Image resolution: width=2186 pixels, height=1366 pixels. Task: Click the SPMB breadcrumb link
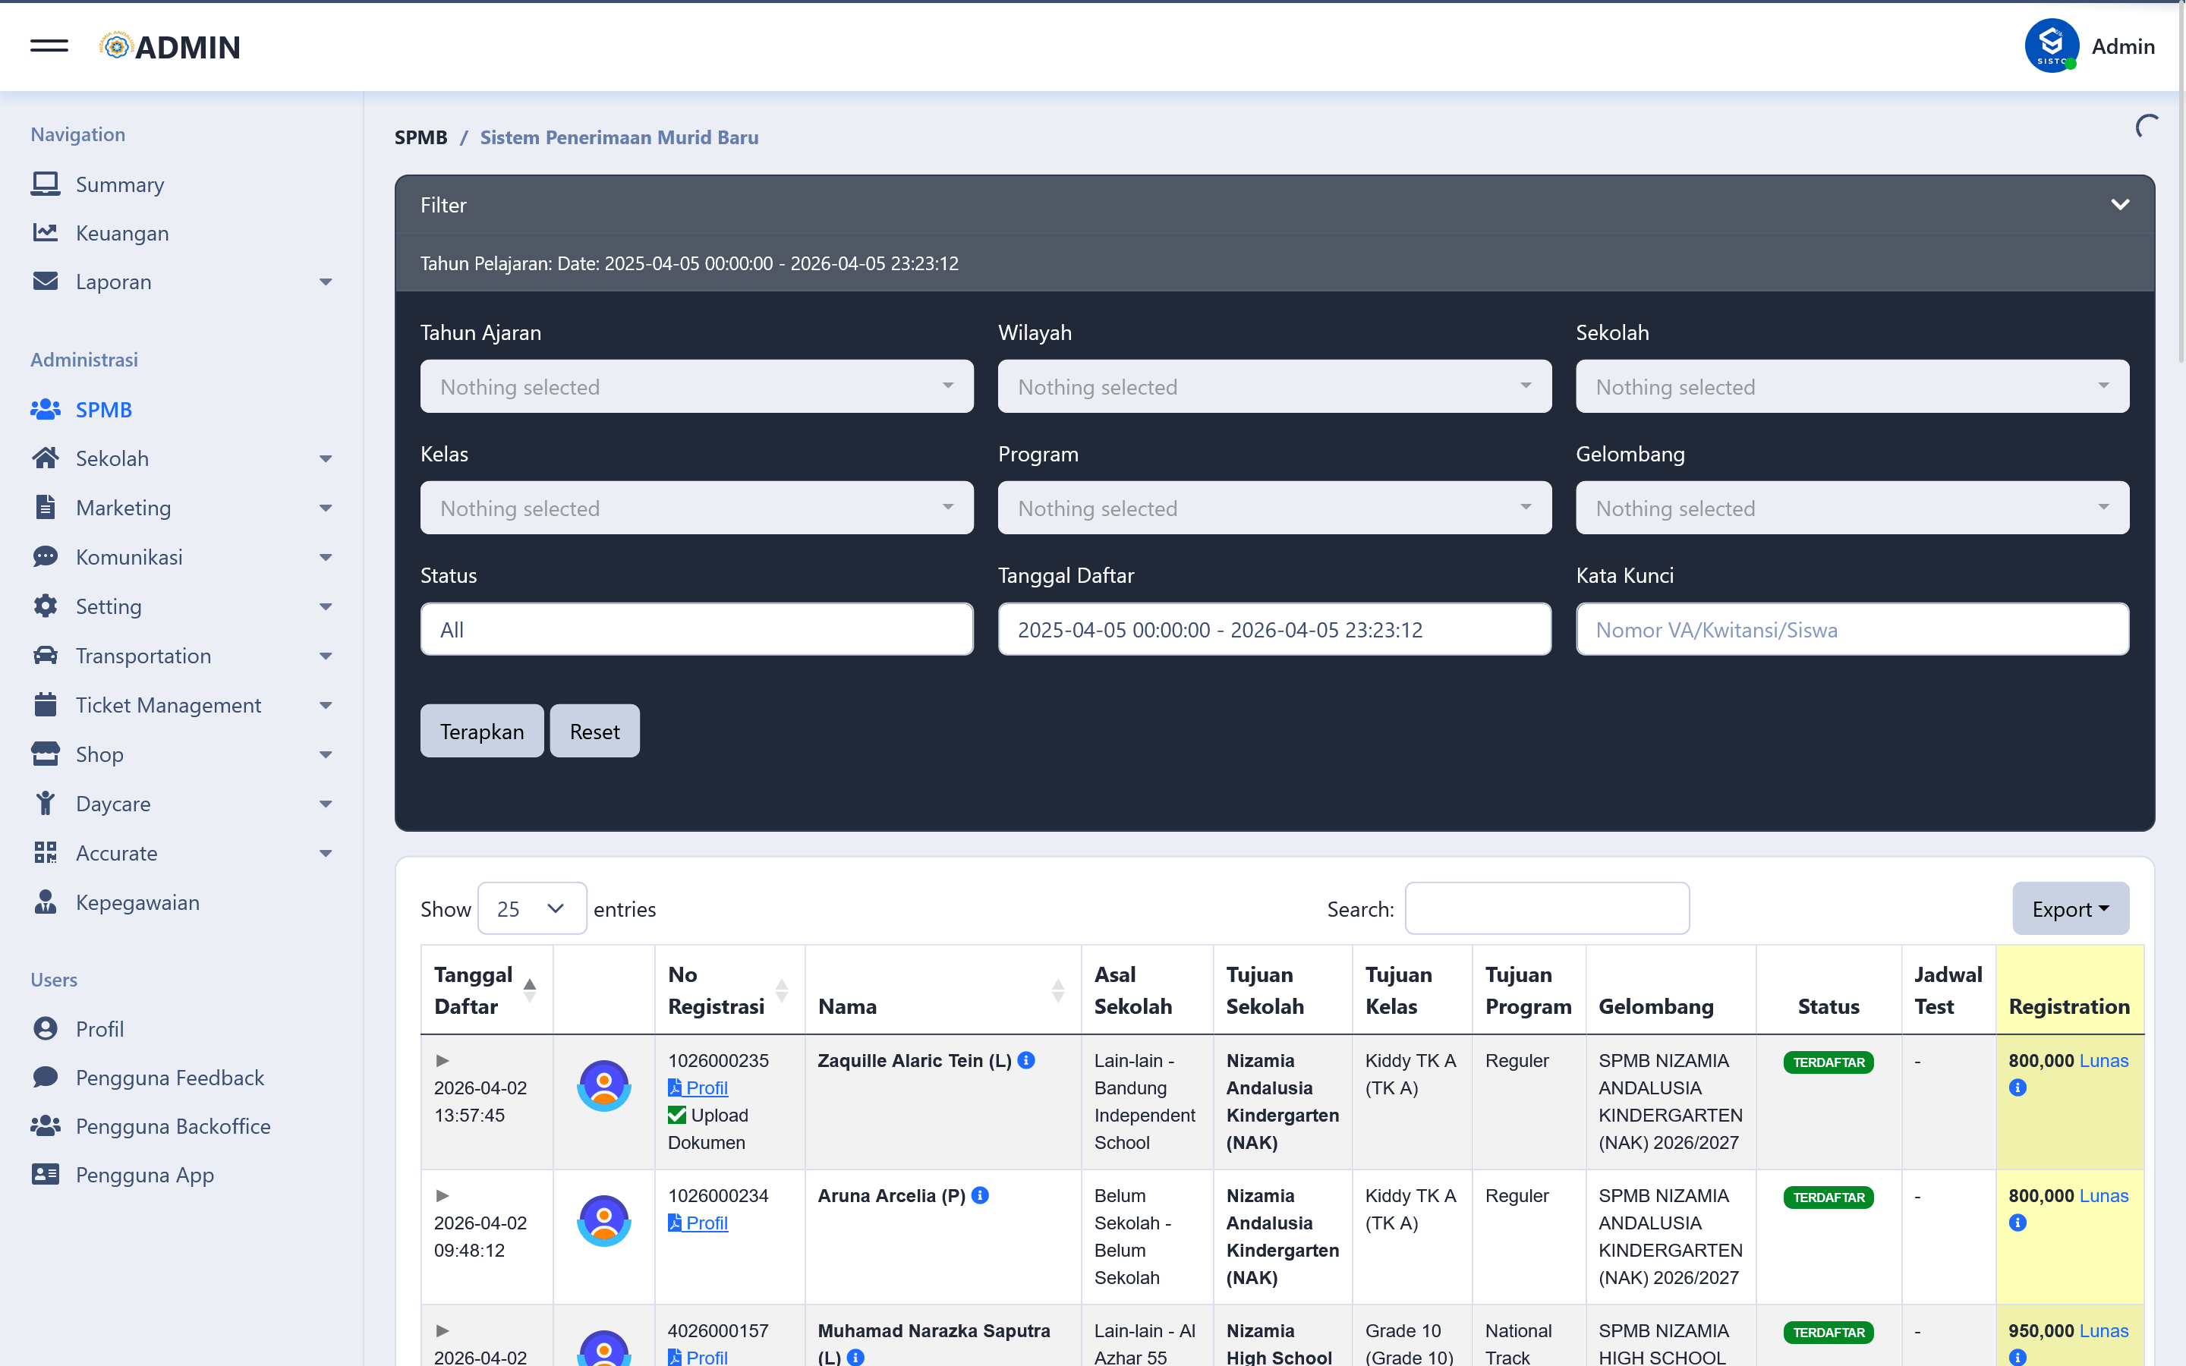point(421,137)
